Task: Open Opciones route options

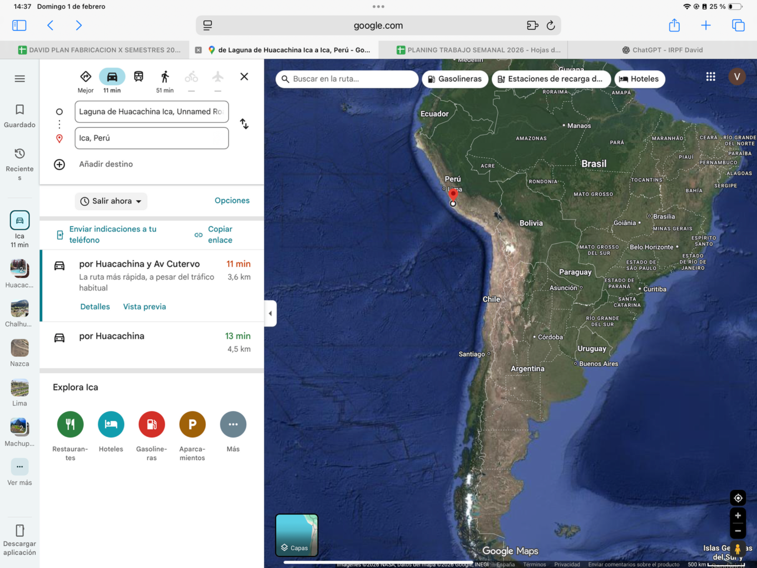Action: 232,200
